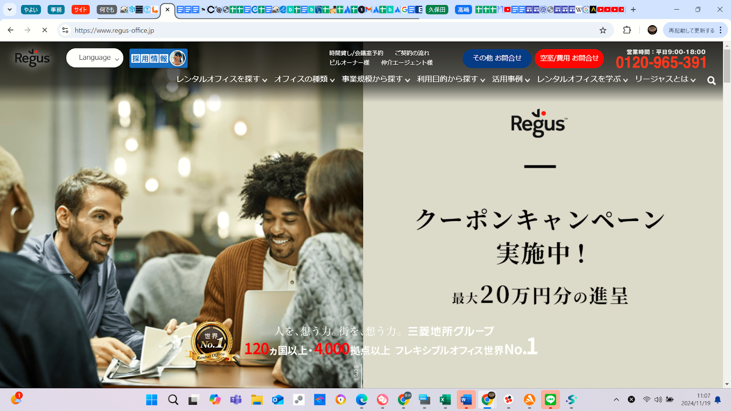Screen dimensions: 731x411
Task: Click 空室/費用 お問合せ red button
Action: point(569,58)
